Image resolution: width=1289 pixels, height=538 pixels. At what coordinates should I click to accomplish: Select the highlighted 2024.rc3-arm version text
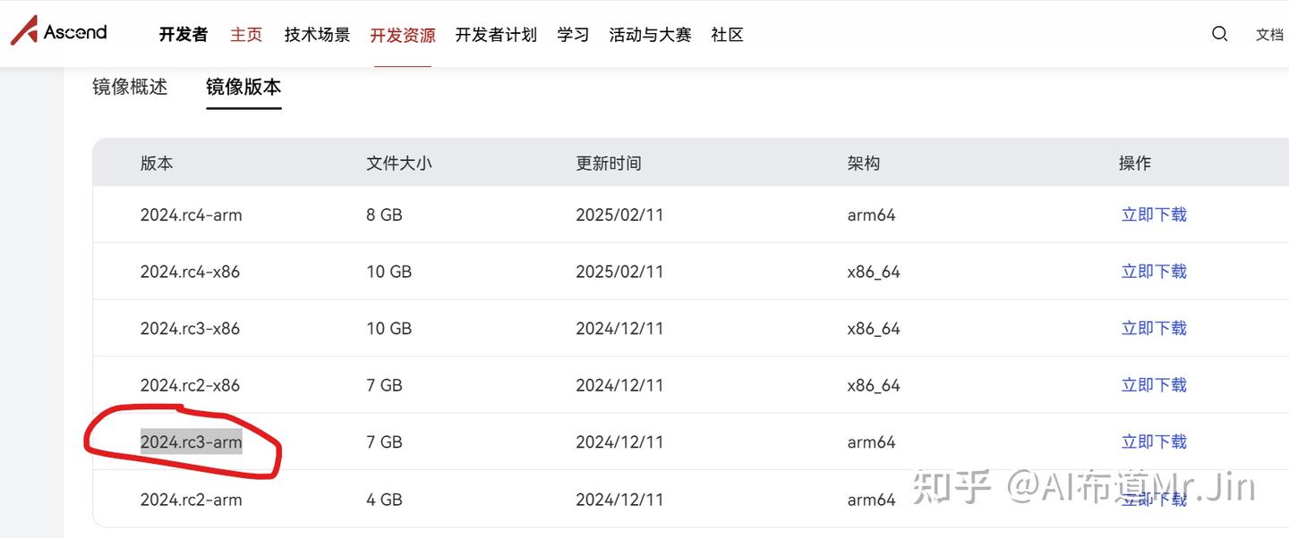click(x=191, y=441)
